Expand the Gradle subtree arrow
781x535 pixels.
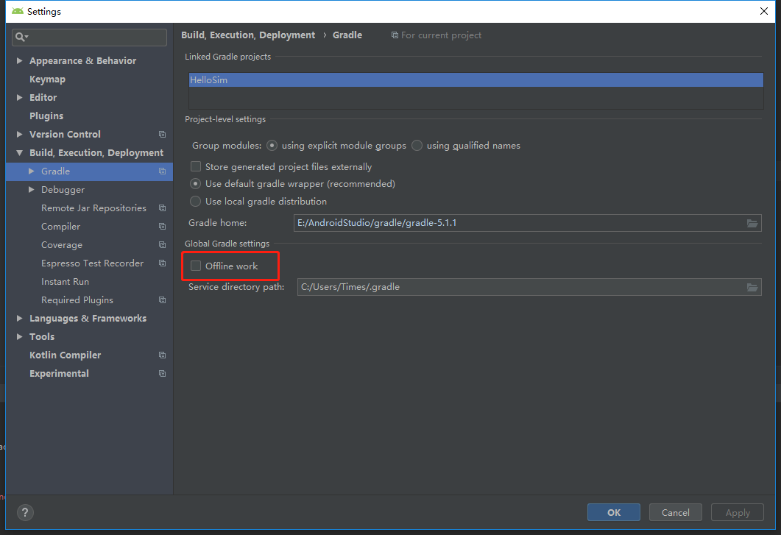[x=32, y=171]
